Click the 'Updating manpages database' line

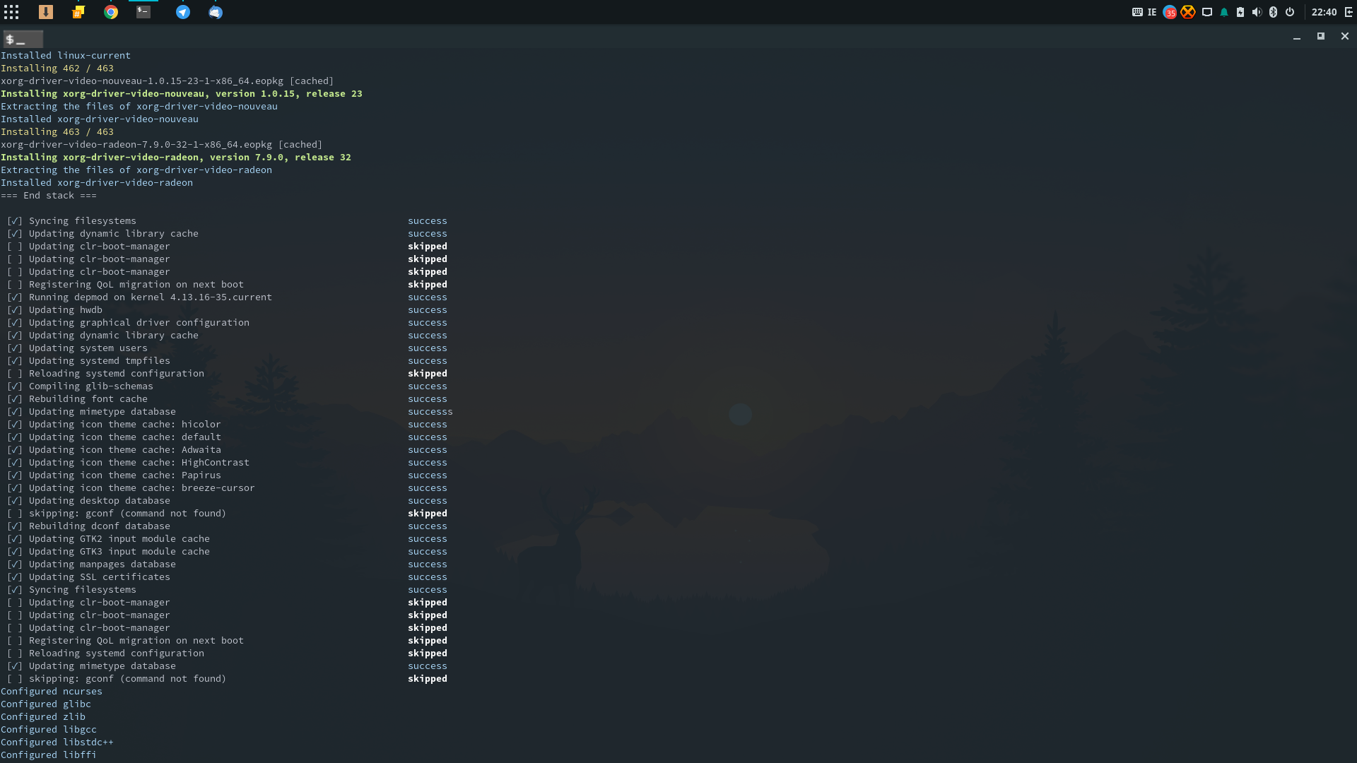click(102, 564)
